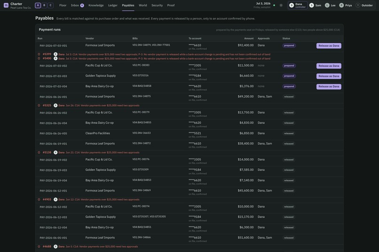379x252 pixels.
Task: Click the alert icon beside event #5138
Action: (x=39, y=153)
